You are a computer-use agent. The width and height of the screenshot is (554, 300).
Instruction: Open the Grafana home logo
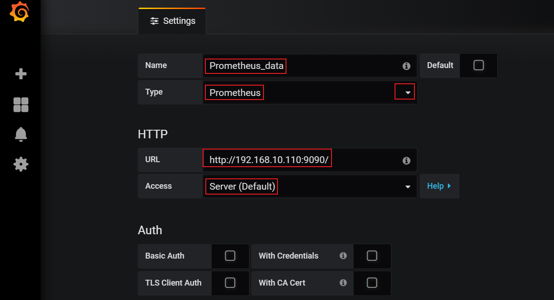[x=19, y=12]
